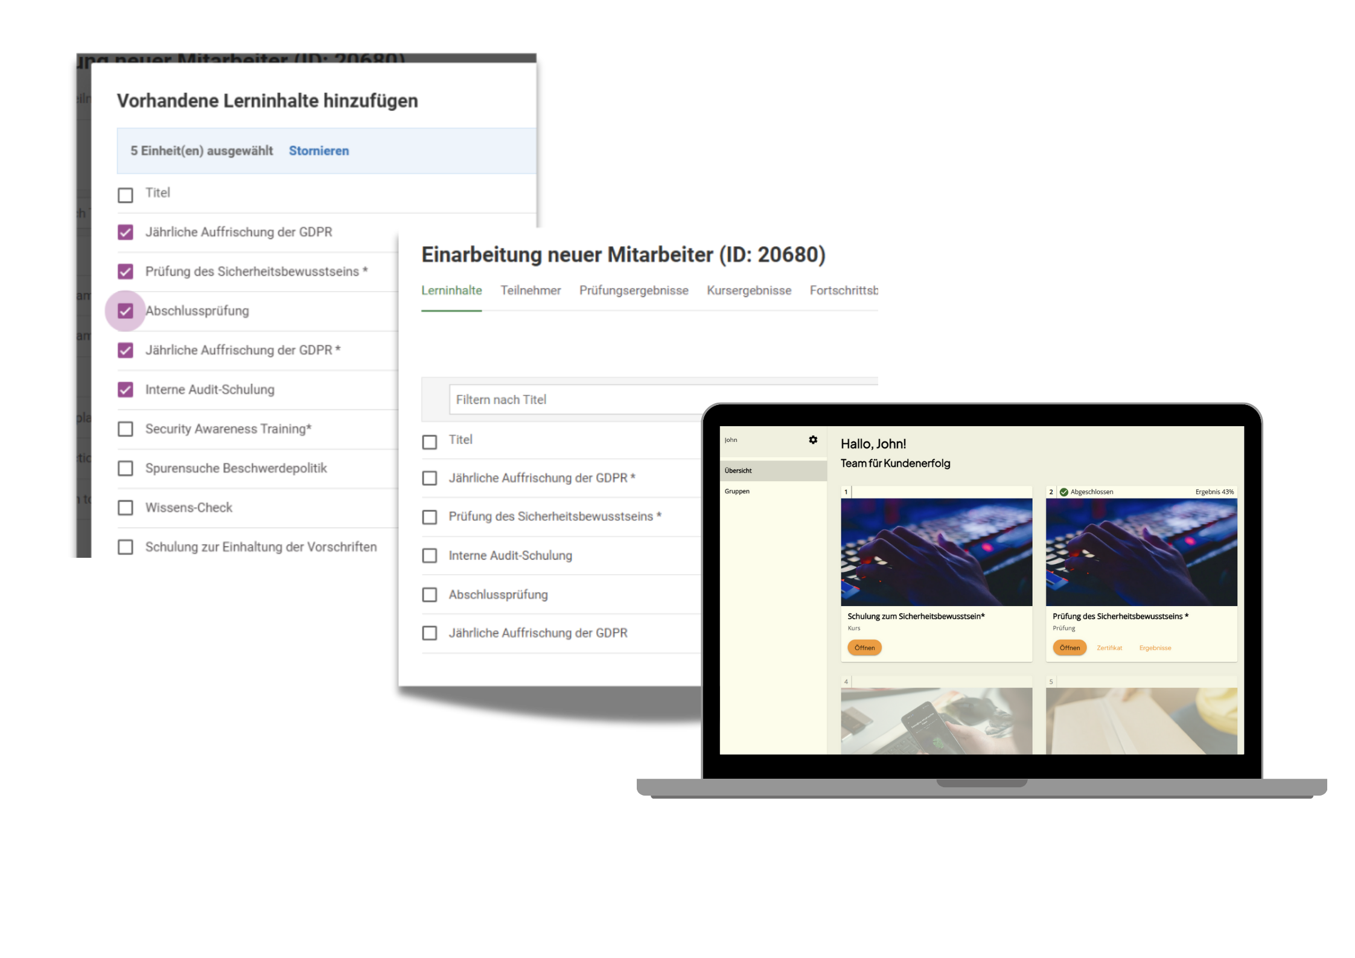The image size is (1355, 958).
Task: Open the settings gear icon beside John
Action: [x=813, y=440]
